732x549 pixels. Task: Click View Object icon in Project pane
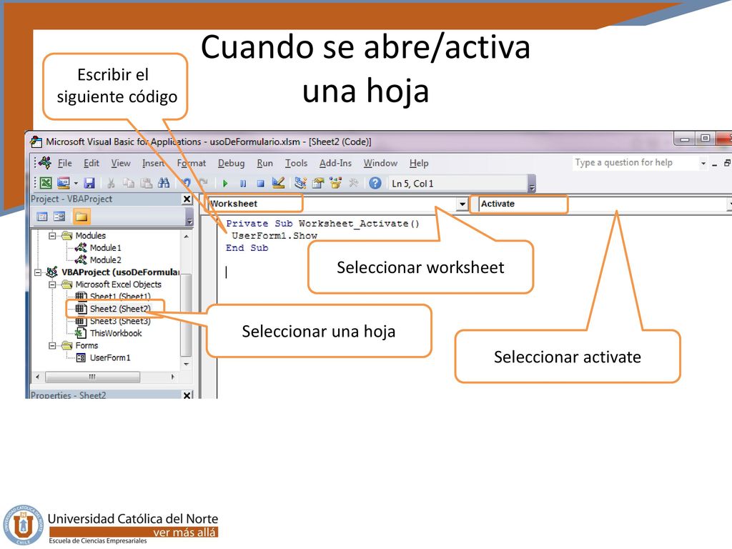coord(59,217)
